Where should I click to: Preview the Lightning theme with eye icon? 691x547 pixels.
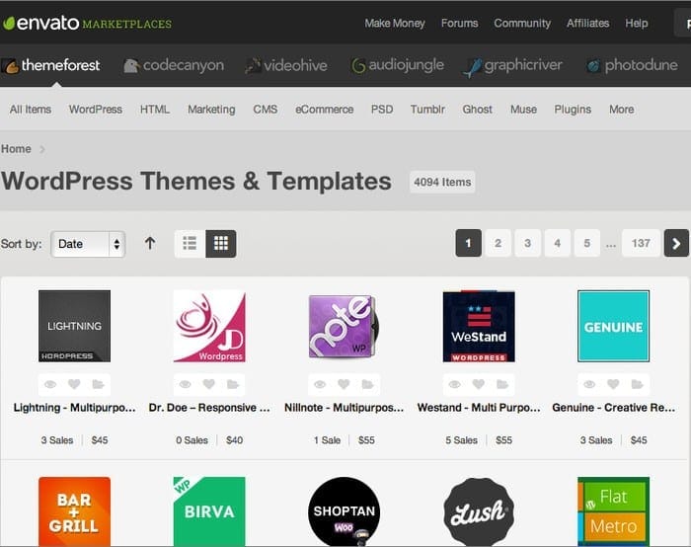click(x=50, y=384)
